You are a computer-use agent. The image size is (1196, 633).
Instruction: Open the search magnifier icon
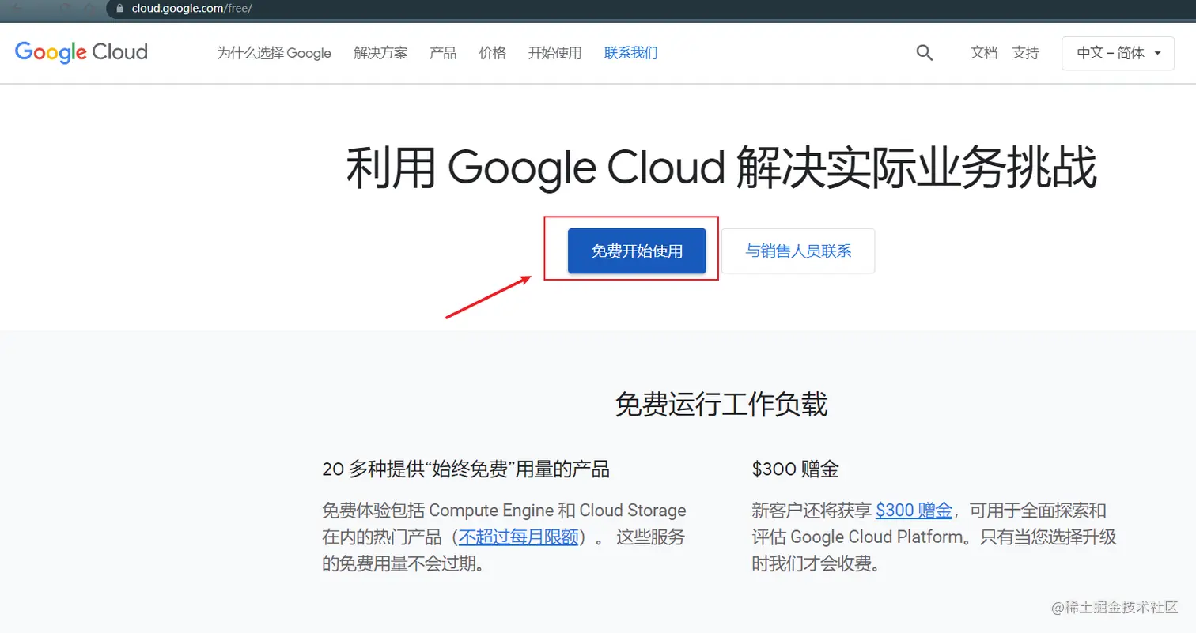coord(924,53)
